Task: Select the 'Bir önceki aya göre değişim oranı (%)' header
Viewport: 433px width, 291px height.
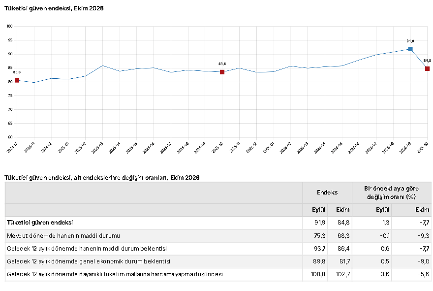Action: 392,193
